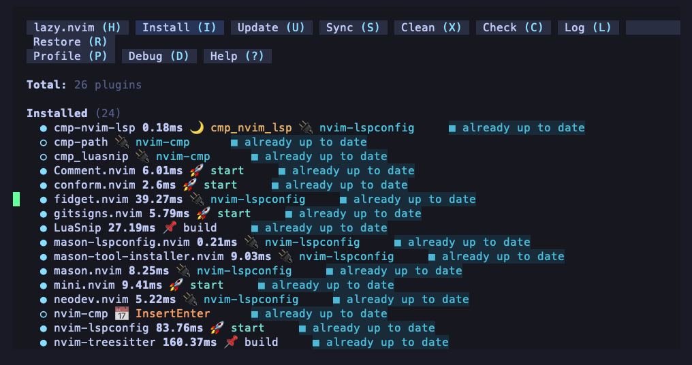
Task: Expand the fidget.nvim plugin details
Action: (x=91, y=199)
